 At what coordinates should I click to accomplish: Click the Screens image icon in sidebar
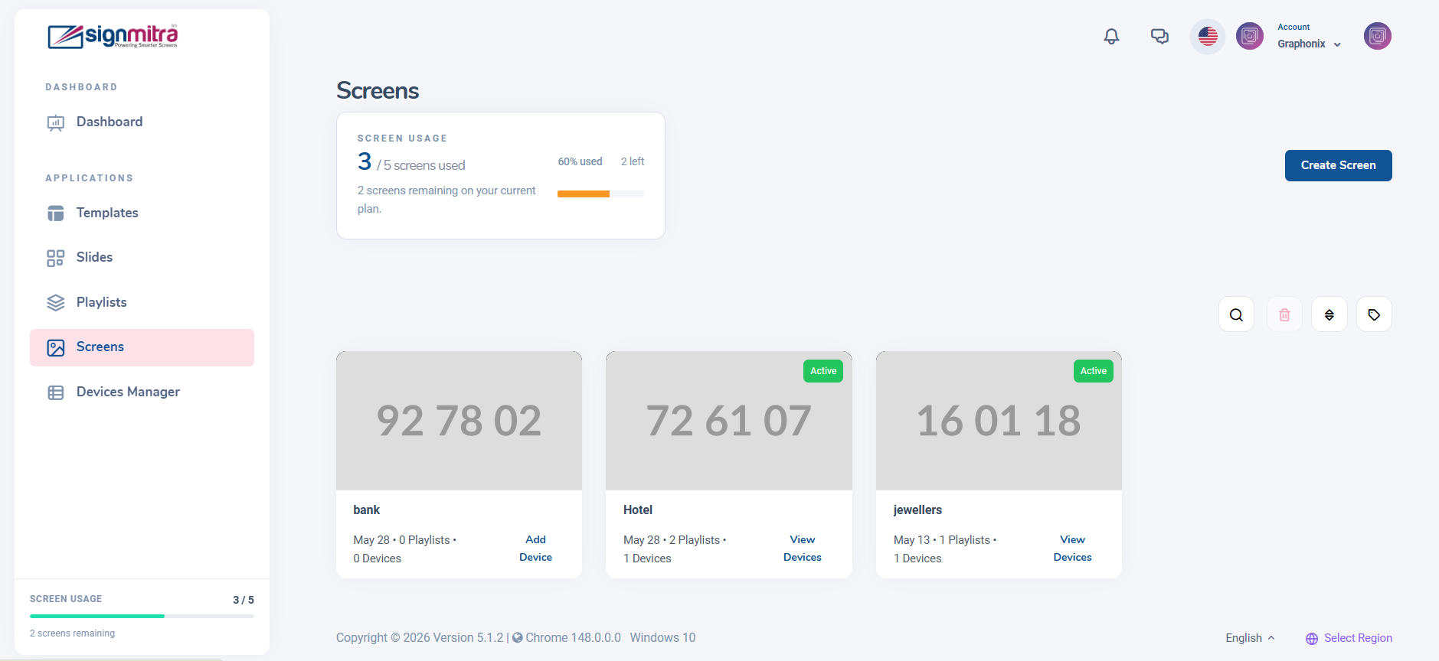[56, 347]
